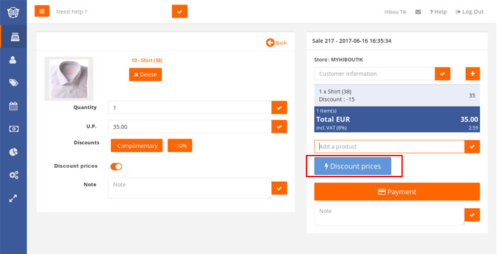This screenshot has width=497, height=254.
Task: Click into the U.P. price field
Action: tap(189, 127)
